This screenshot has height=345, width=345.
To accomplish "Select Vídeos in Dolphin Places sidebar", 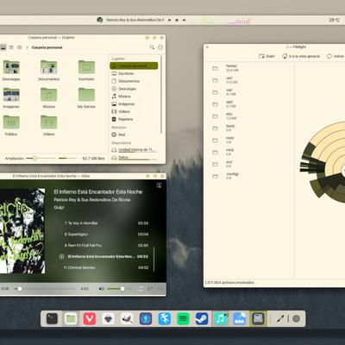I will pos(134,111).
